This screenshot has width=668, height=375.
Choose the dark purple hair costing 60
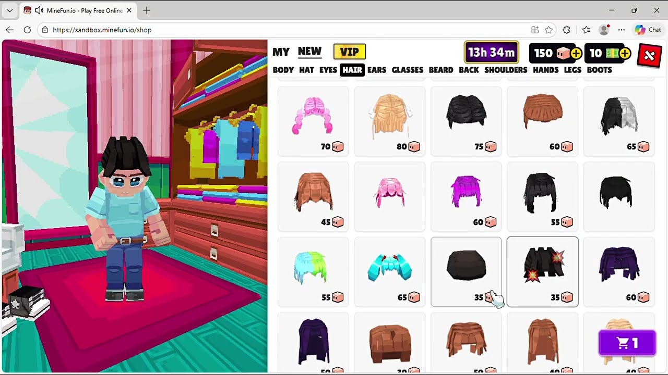(x=619, y=272)
